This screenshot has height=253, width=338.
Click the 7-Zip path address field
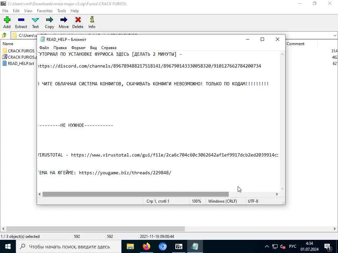click(x=172, y=35)
